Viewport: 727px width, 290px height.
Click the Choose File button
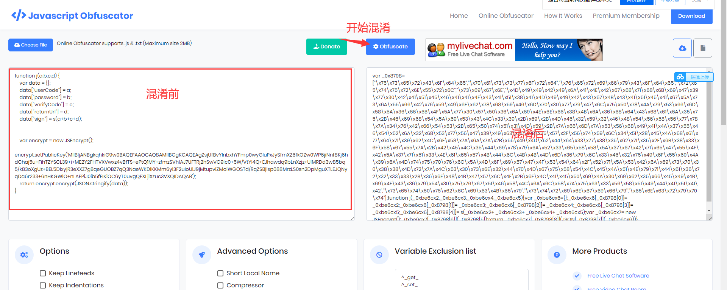click(x=31, y=45)
